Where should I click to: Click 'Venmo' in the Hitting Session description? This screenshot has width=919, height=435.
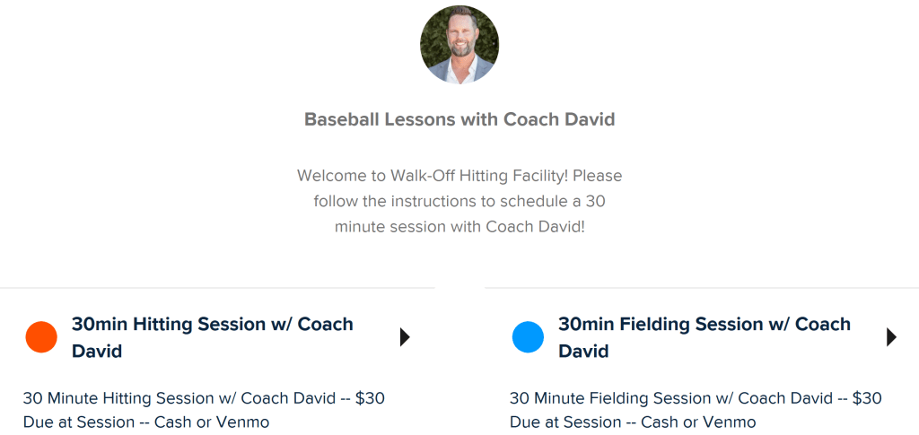click(x=242, y=422)
